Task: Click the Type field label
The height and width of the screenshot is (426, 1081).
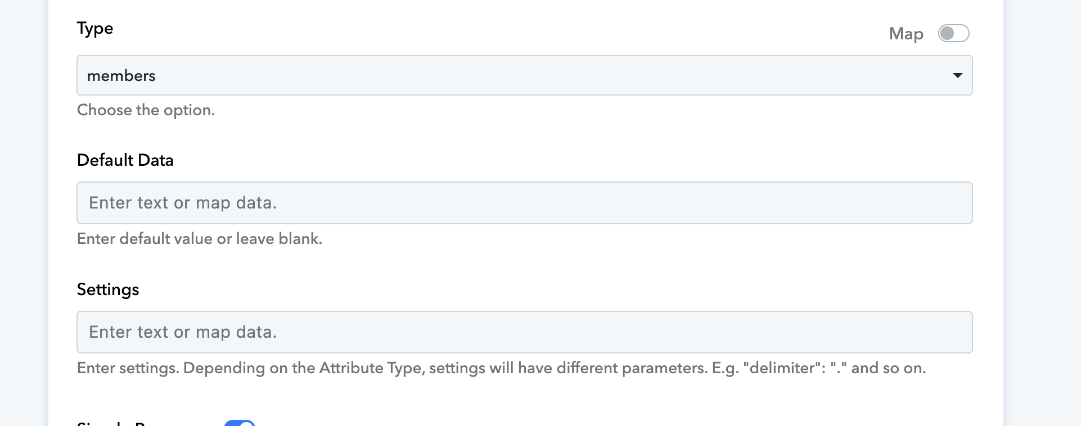Action: click(x=94, y=28)
